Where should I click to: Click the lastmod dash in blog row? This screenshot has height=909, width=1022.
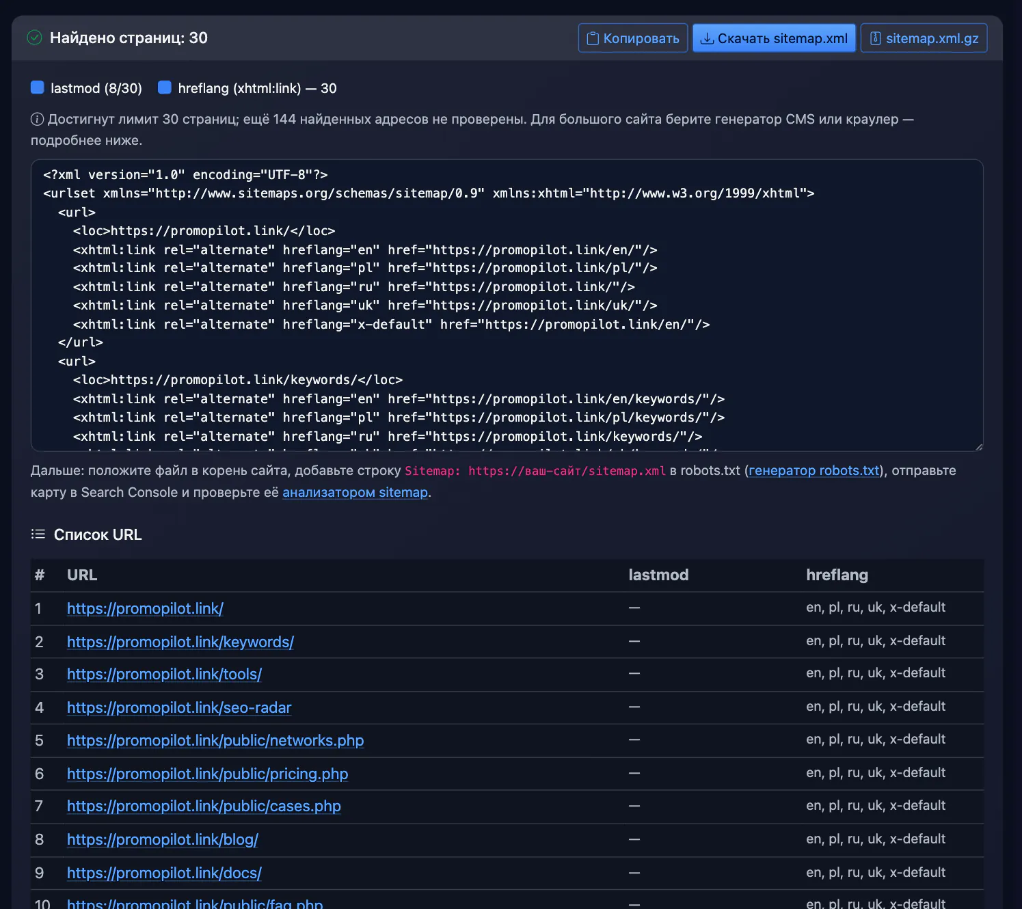click(x=634, y=839)
